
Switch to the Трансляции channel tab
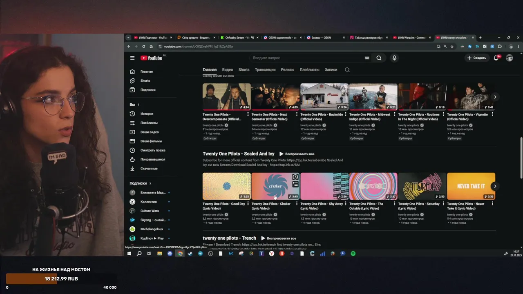point(265,70)
